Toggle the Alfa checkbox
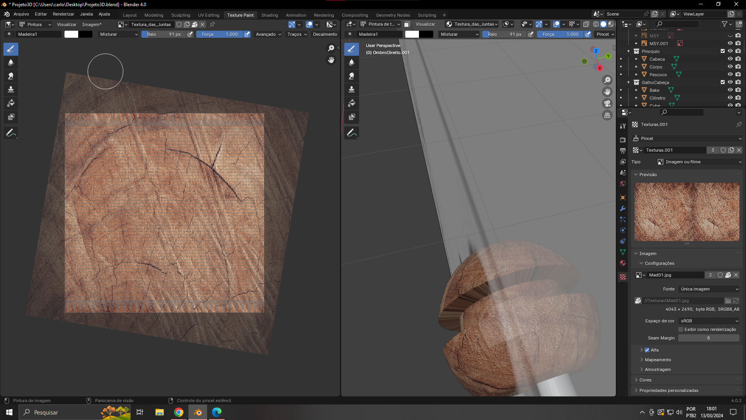746x420 pixels. click(x=647, y=350)
